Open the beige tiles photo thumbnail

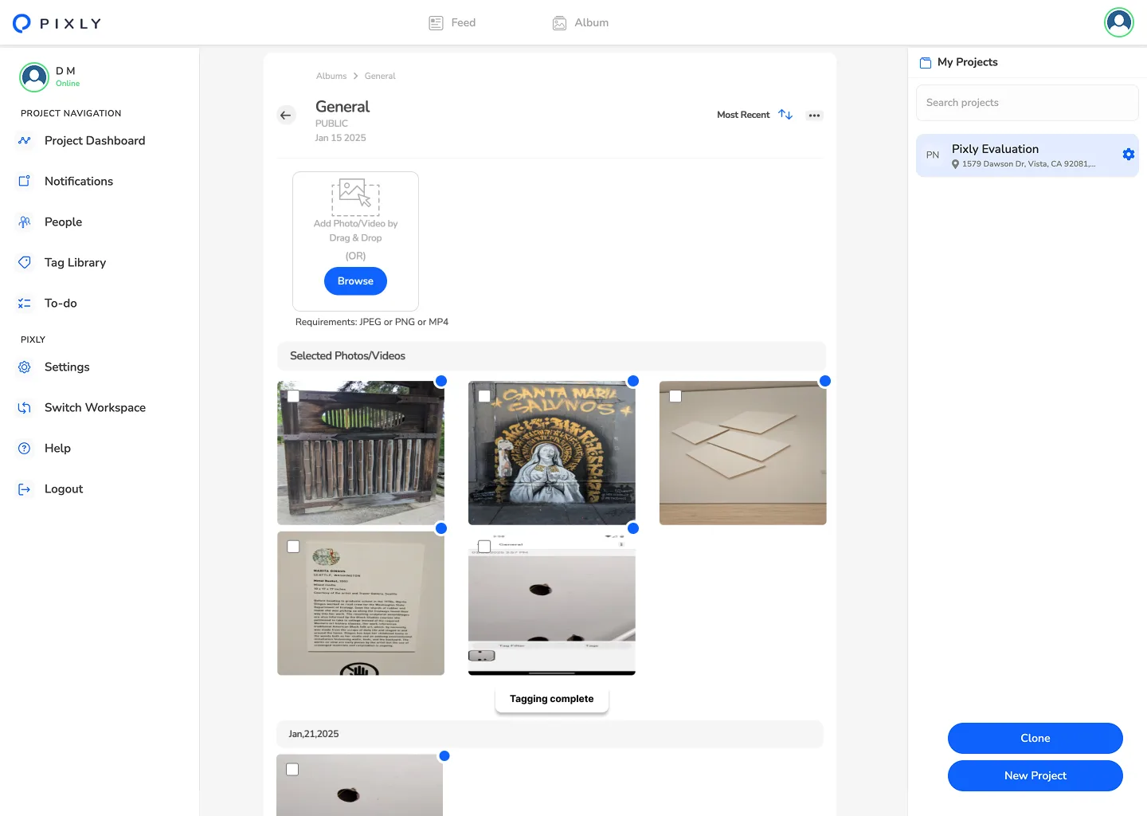pos(743,453)
